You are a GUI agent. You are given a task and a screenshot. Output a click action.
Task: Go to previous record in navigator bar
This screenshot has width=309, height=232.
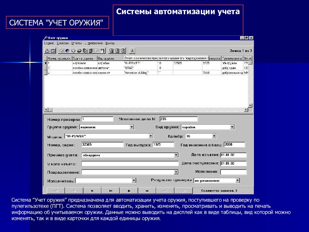click(x=74, y=191)
